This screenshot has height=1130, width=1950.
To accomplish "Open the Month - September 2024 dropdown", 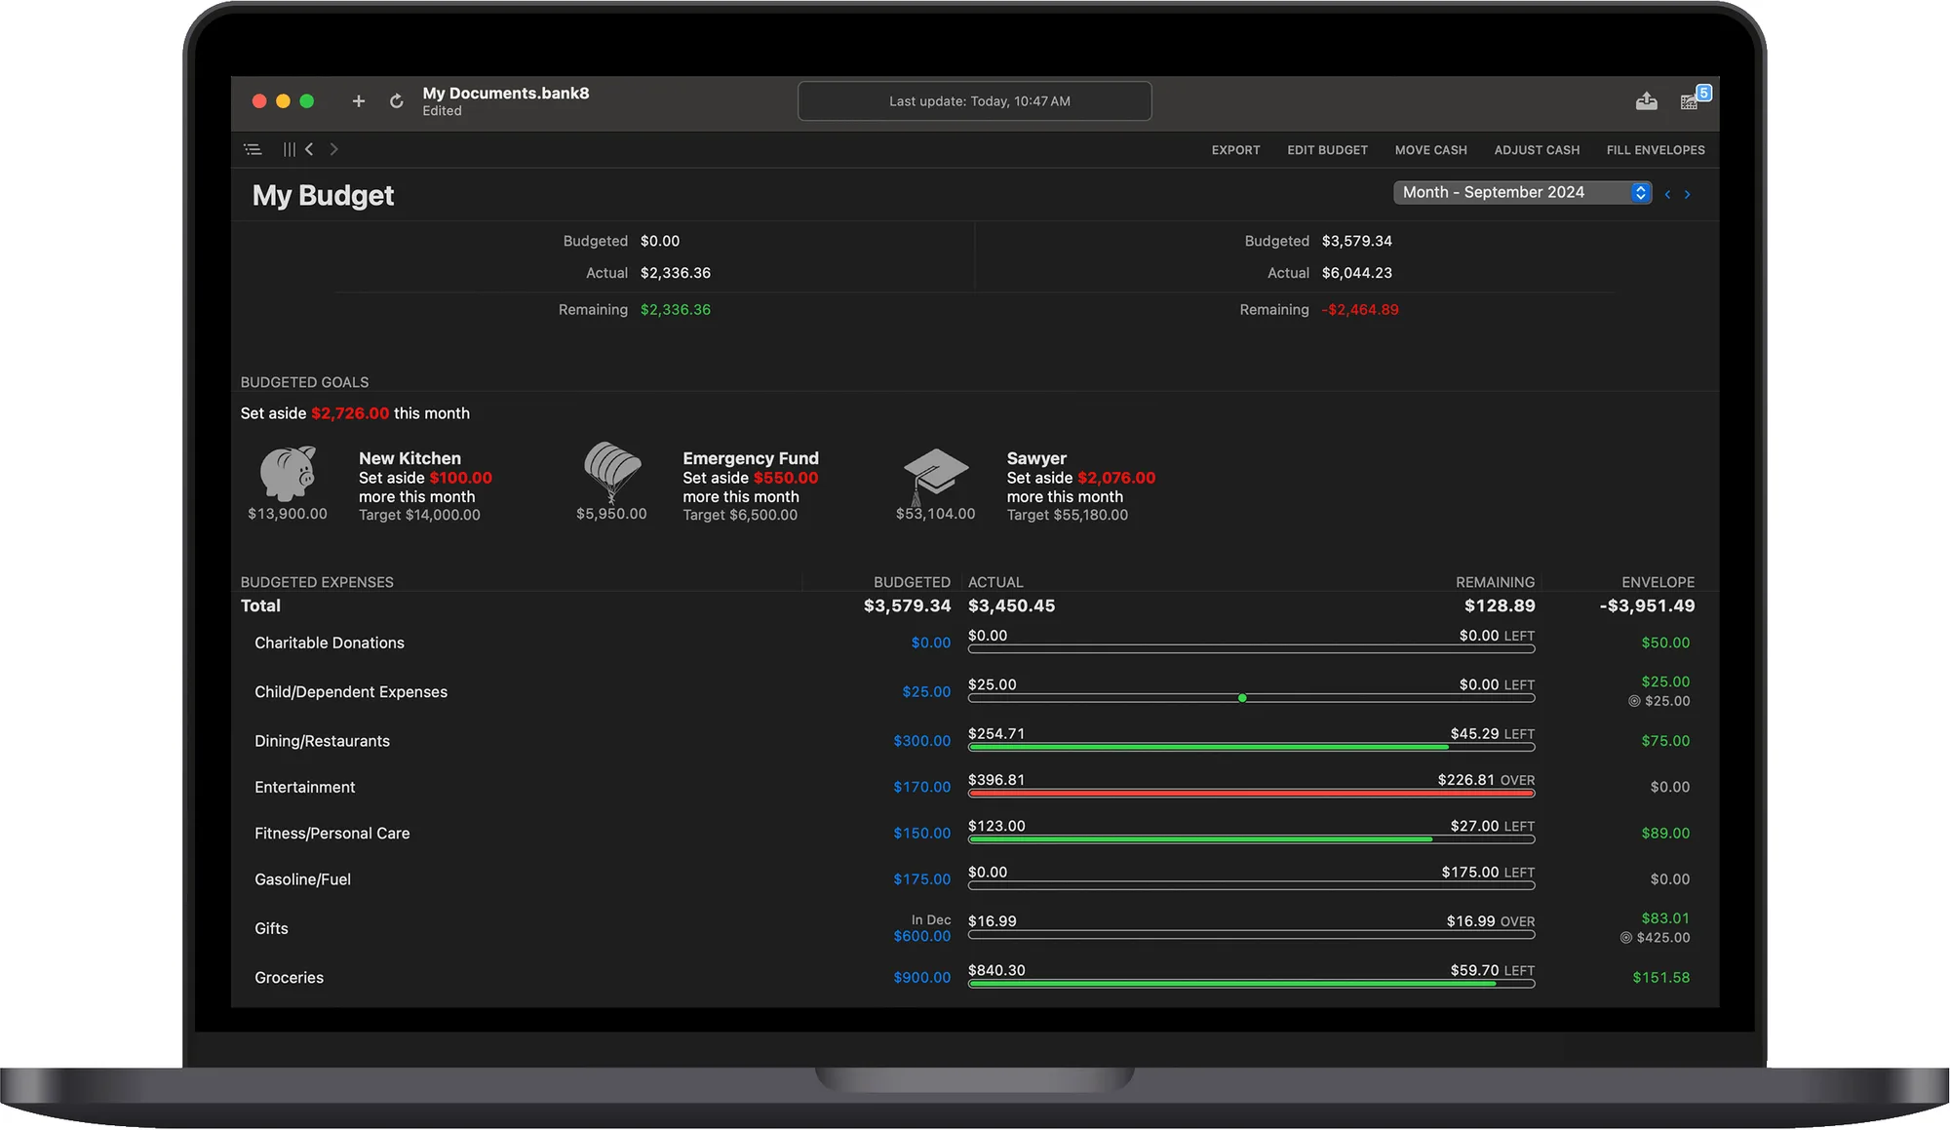I will coord(1522,192).
